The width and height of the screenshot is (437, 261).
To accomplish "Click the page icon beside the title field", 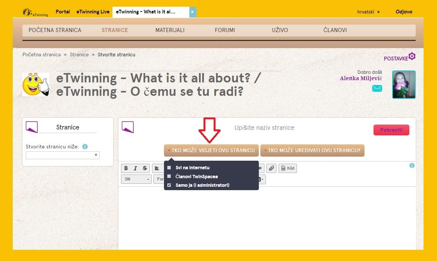I will pyautogui.click(x=128, y=127).
